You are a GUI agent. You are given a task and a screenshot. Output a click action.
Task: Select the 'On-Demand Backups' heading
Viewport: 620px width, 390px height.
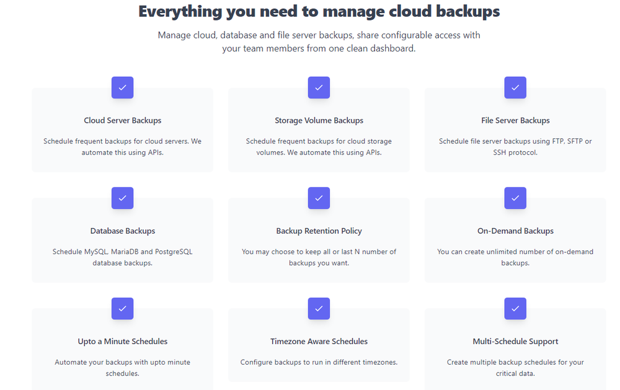(x=515, y=231)
